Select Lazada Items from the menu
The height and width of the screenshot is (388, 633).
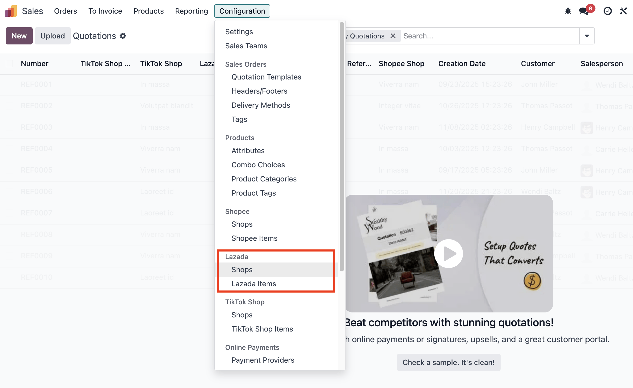point(254,283)
